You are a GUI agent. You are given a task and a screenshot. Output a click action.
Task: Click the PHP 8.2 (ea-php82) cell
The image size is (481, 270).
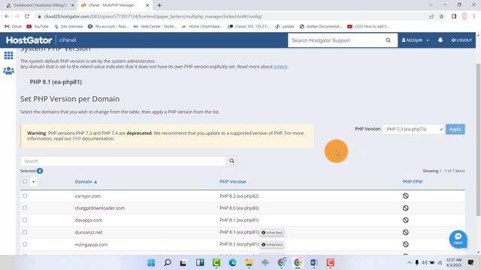[239, 196]
